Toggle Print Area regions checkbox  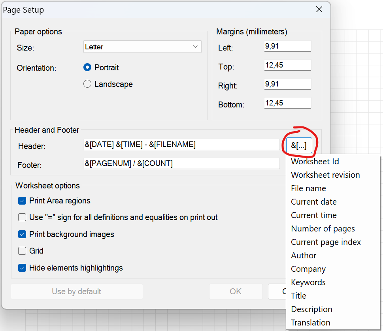coord(22,201)
